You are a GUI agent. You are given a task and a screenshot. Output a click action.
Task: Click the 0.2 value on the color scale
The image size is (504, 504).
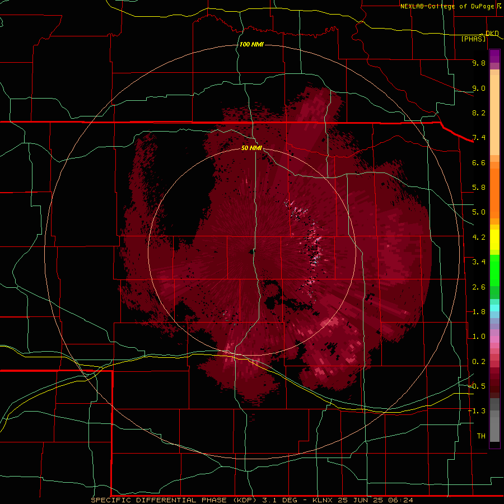pos(479,362)
